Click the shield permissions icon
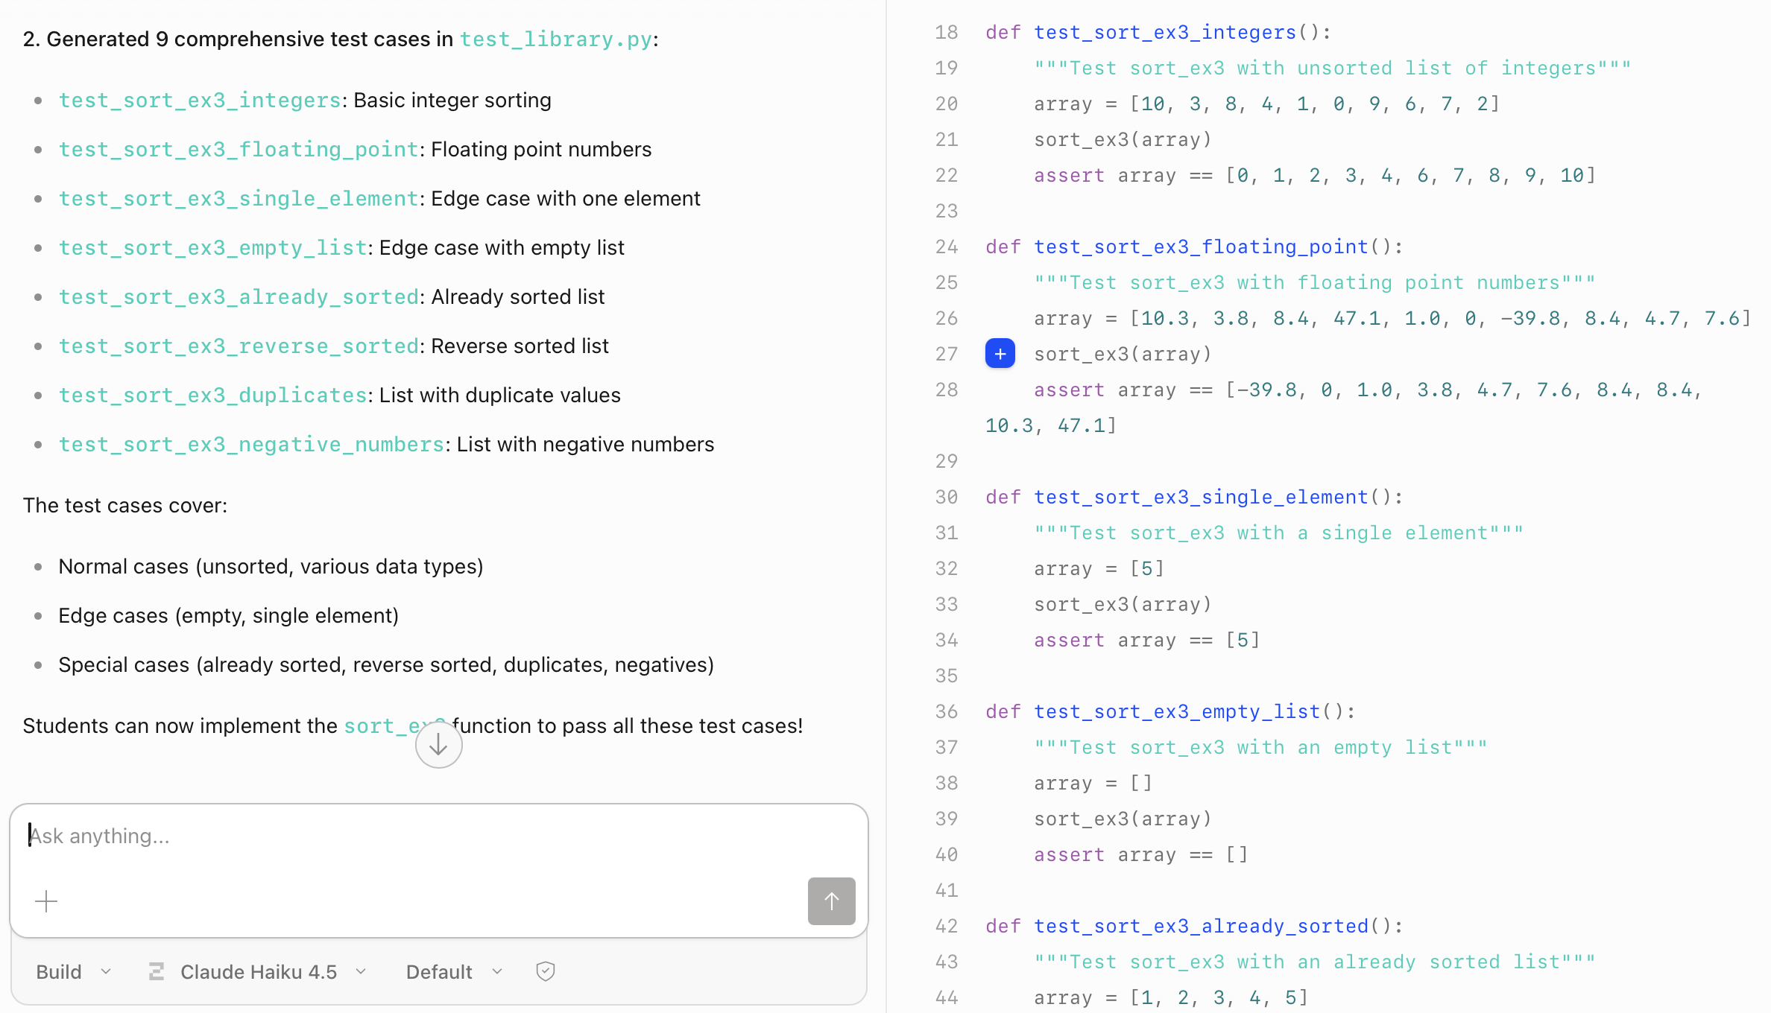The image size is (1771, 1013). click(546, 971)
